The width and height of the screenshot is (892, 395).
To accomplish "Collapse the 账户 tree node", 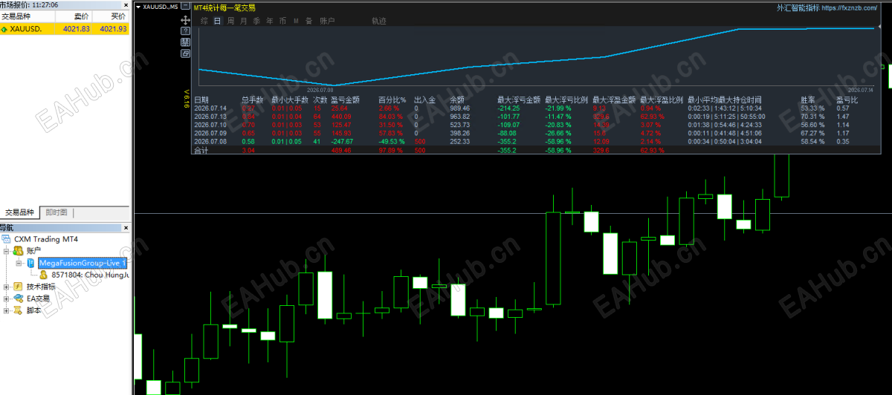I will coord(6,251).
